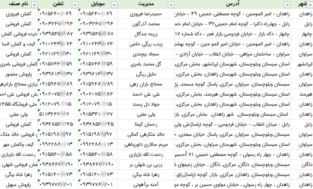Open the filter dropdown for تلفن column
313x189 pixels.
(x=75, y=5)
